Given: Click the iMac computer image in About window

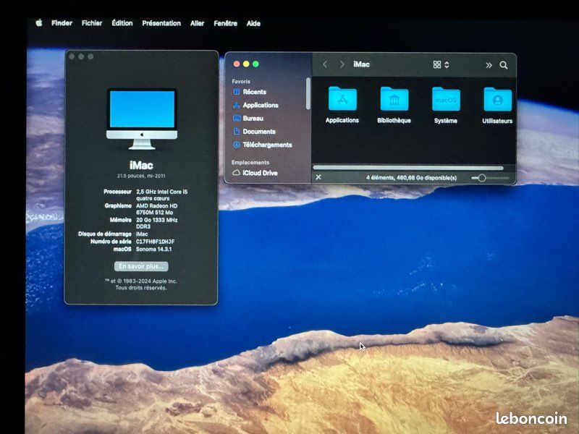Looking at the screenshot, I should click(x=142, y=119).
